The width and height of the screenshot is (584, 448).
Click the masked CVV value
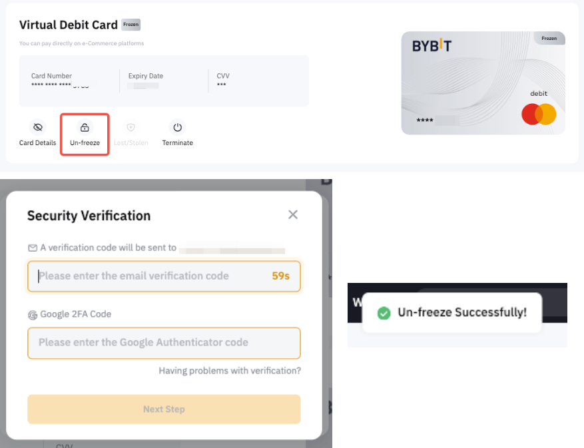tap(222, 86)
